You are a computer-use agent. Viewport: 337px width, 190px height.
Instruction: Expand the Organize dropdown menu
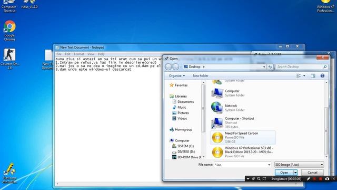(177, 76)
